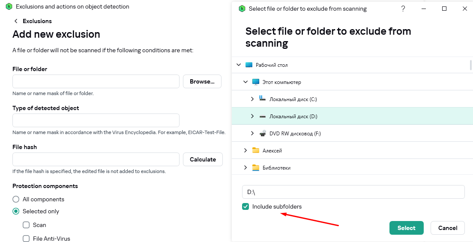Image resolution: width=473 pixels, height=242 pixels.
Task: Click the Рабочий стол desktop icon
Action: [249, 65]
